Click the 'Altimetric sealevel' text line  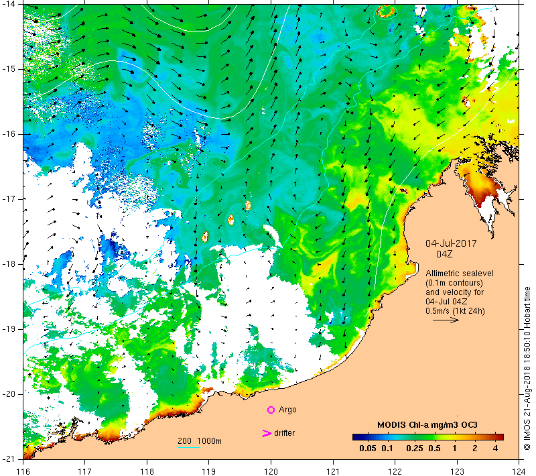point(460,274)
